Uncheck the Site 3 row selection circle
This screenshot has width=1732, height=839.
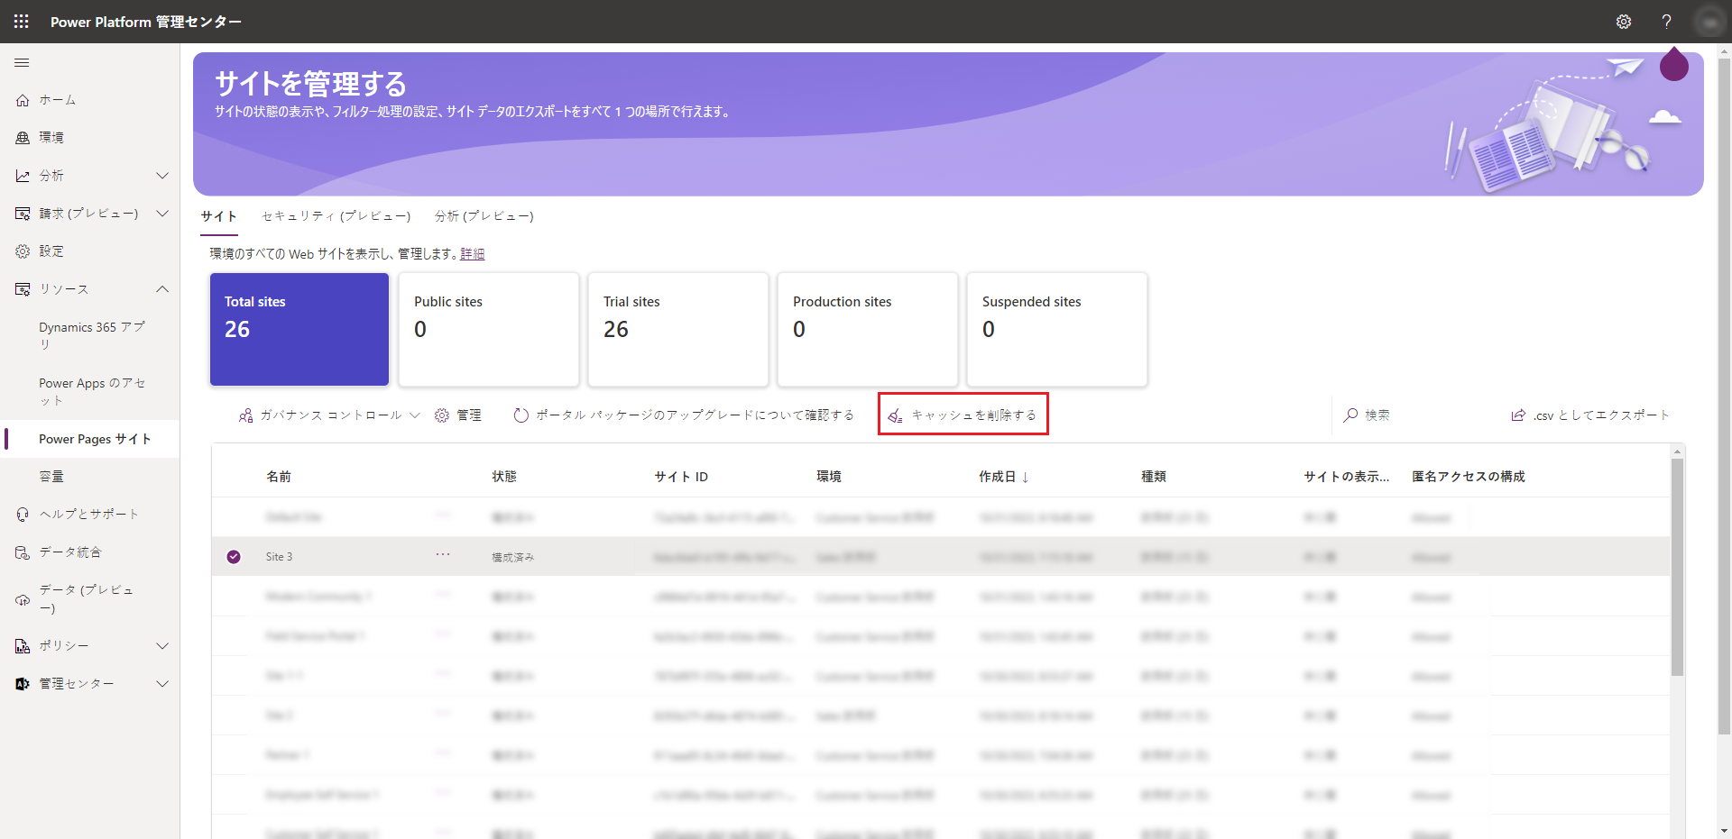click(x=234, y=557)
